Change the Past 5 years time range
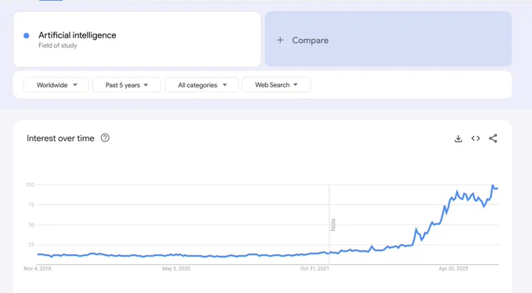 tap(127, 84)
